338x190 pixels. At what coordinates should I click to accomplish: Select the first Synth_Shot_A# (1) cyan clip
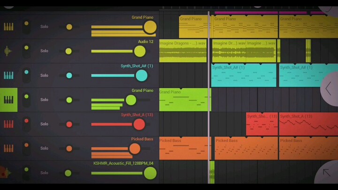coord(244,76)
